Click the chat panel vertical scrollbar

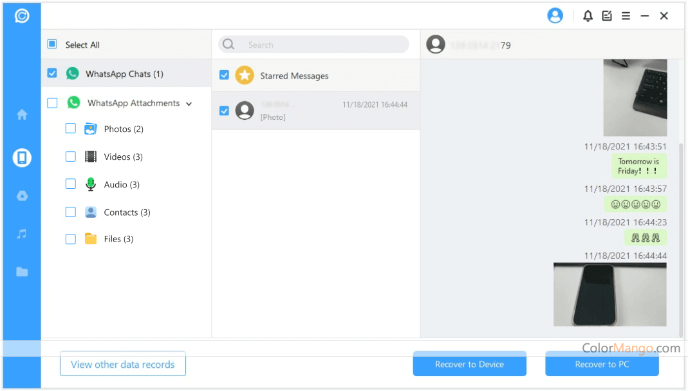(680, 240)
